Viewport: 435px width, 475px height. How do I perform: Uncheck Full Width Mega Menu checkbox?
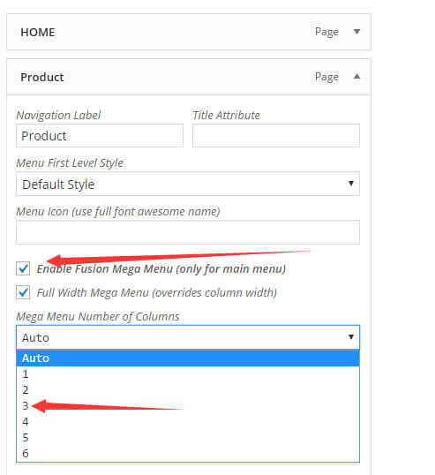(23, 292)
